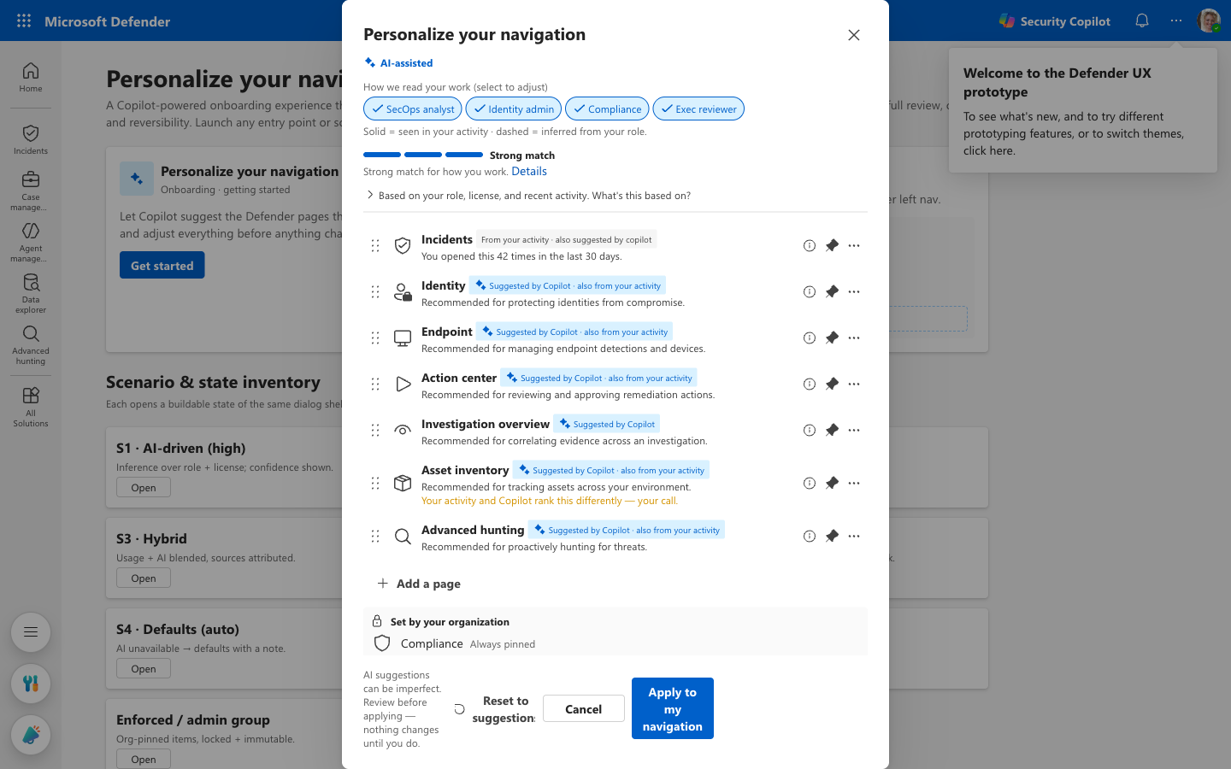Toggle the Exec reviewer chip
The image size is (1231, 769).
coord(698,109)
